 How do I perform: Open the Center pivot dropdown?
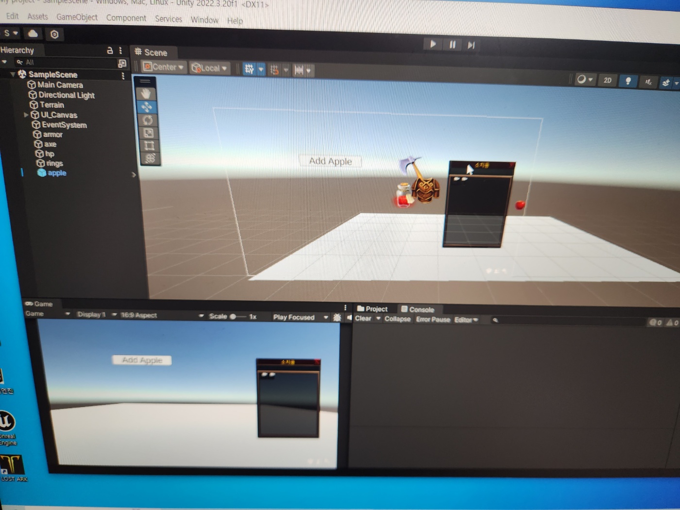click(164, 67)
